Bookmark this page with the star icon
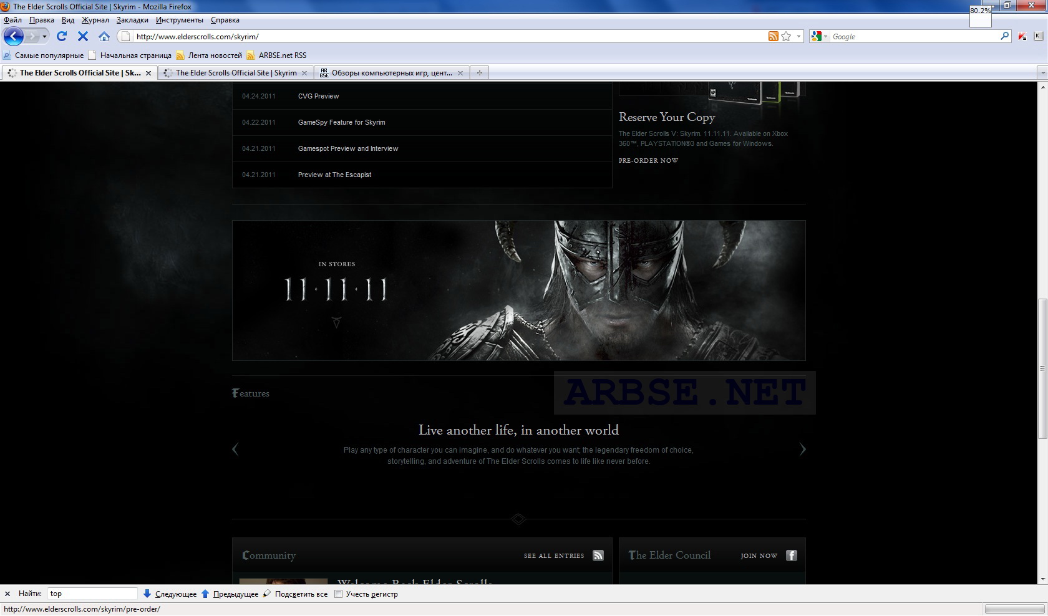This screenshot has height=616, width=1048. (787, 36)
